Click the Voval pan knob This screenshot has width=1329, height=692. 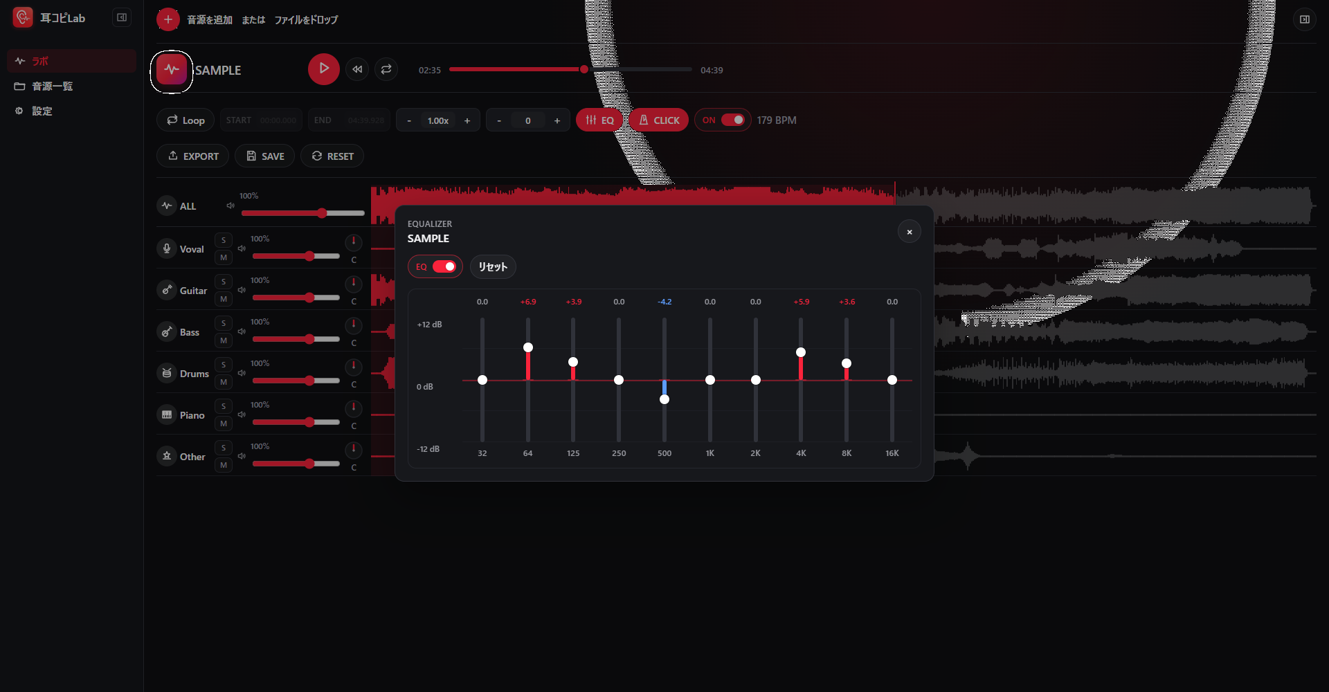pos(354,242)
